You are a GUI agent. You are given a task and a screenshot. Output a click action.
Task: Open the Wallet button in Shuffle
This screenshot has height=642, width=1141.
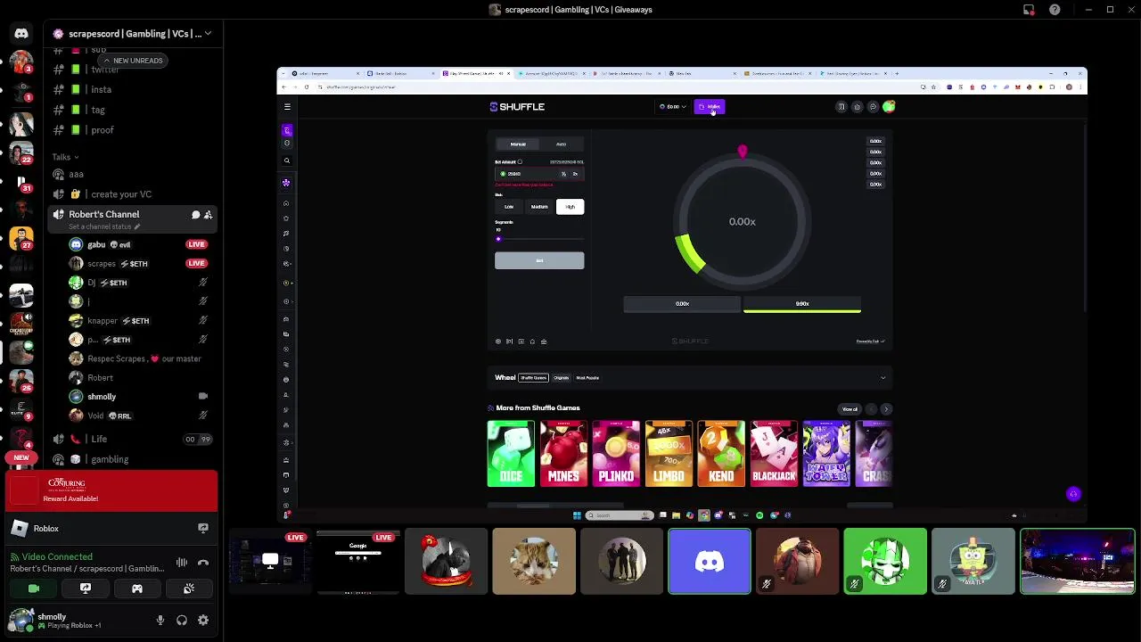click(710, 107)
